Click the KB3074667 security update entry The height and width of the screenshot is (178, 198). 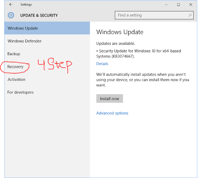point(139,54)
